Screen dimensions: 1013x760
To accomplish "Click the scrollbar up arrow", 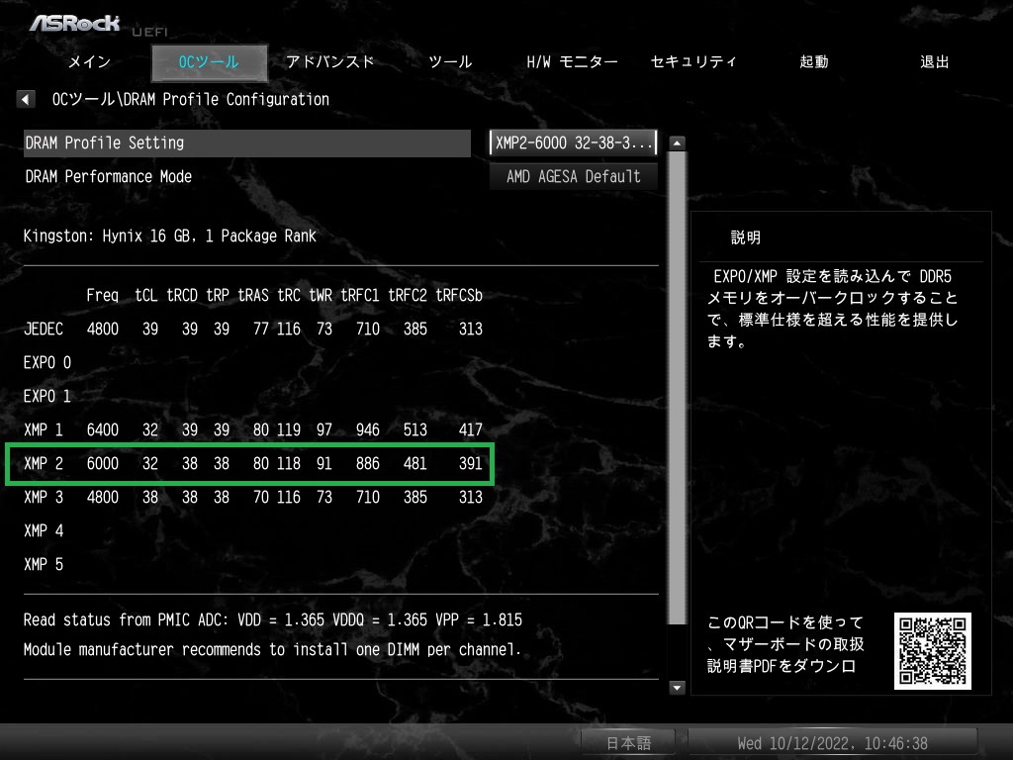I will pyautogui.click(x=677, y=142).
